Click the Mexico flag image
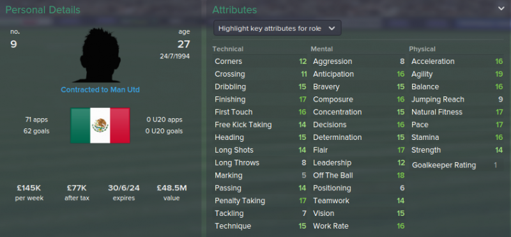511x237 pixels. pos(100,125)
